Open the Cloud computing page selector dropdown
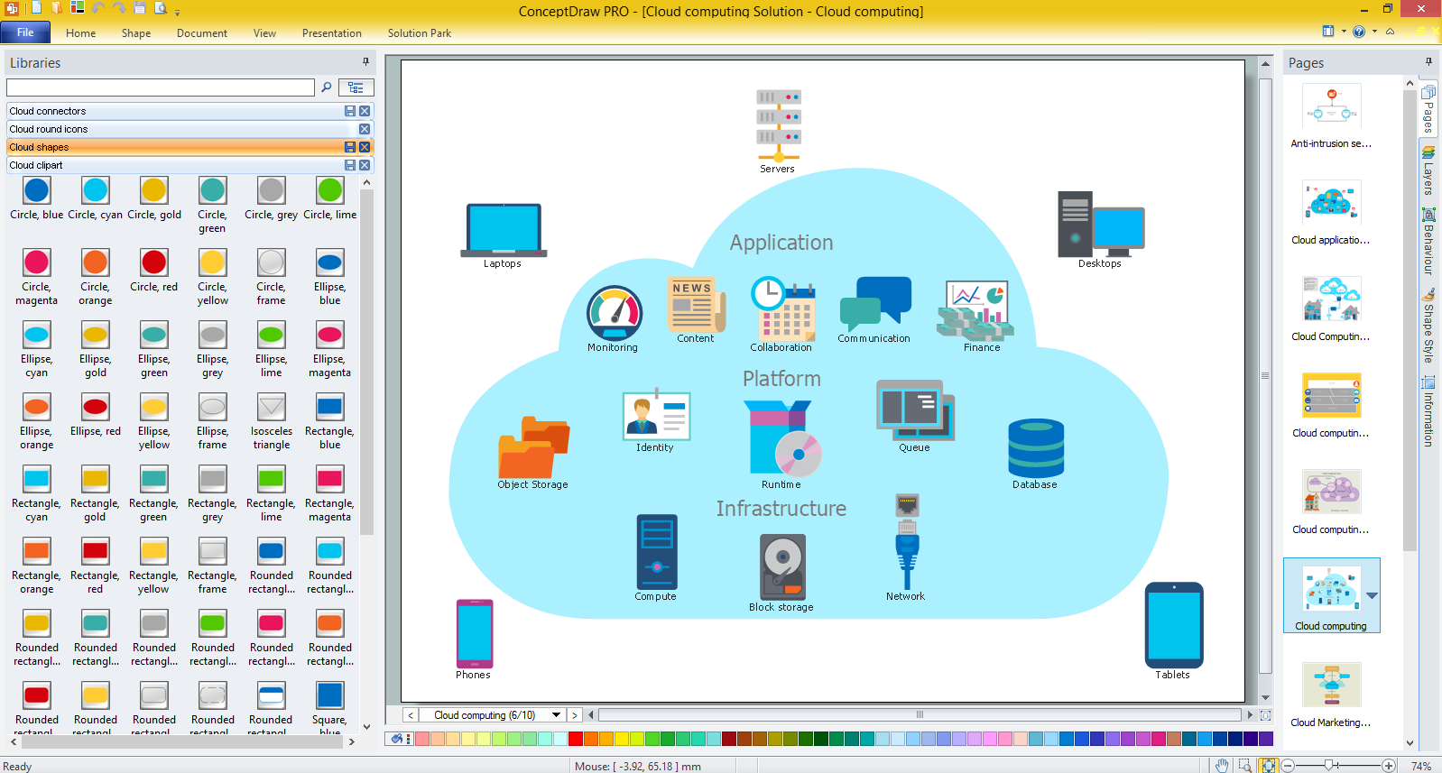Image resolution: width=1442 pixels, height=773 pixels. coord(556,715)
